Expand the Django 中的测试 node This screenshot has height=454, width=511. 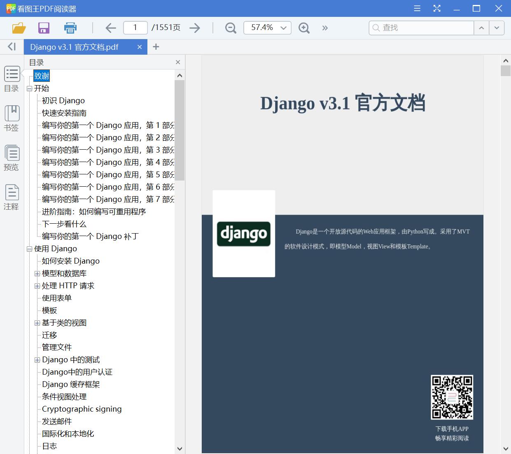[37, 360]
